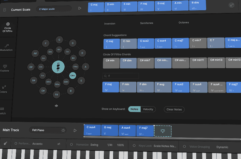This screenshot has height=159, width=241.
Task: Enable the Humanize toggle
Action: point(72,145)
